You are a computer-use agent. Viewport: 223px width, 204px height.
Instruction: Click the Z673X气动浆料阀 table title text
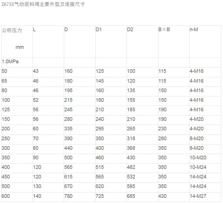click(x=43, y=4)
